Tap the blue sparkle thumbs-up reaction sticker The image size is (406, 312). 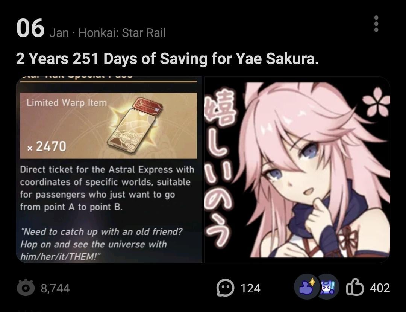point(307,287)
